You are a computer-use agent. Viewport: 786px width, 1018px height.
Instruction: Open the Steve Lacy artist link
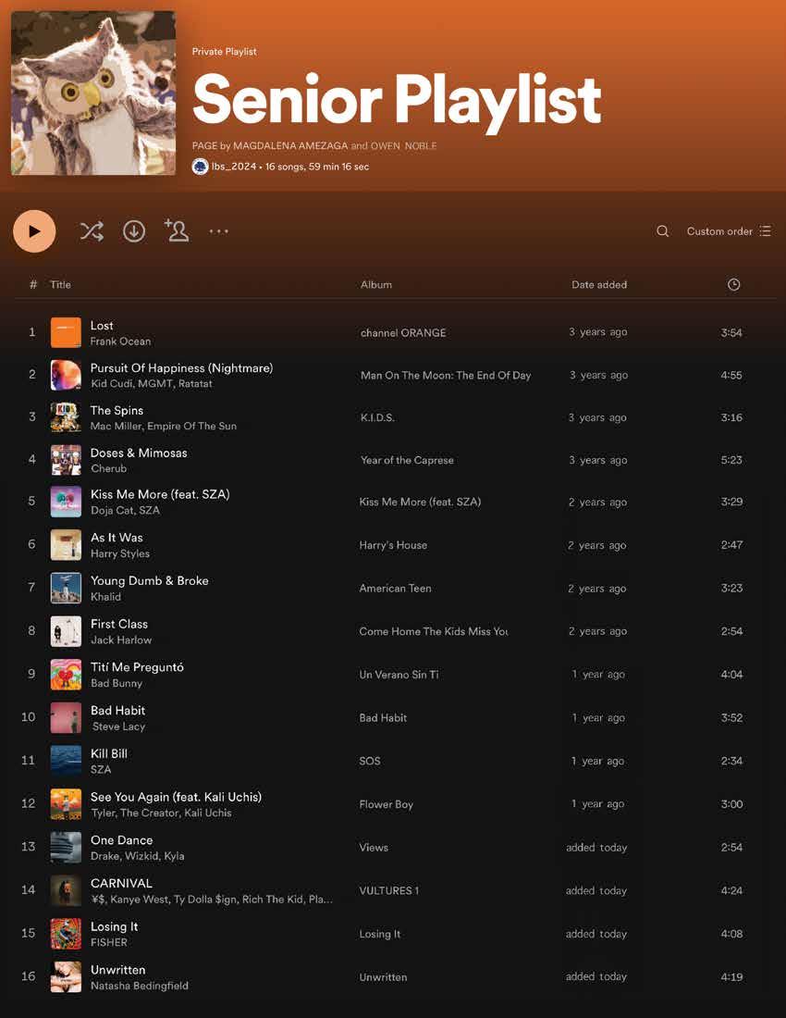click(118, 727)
